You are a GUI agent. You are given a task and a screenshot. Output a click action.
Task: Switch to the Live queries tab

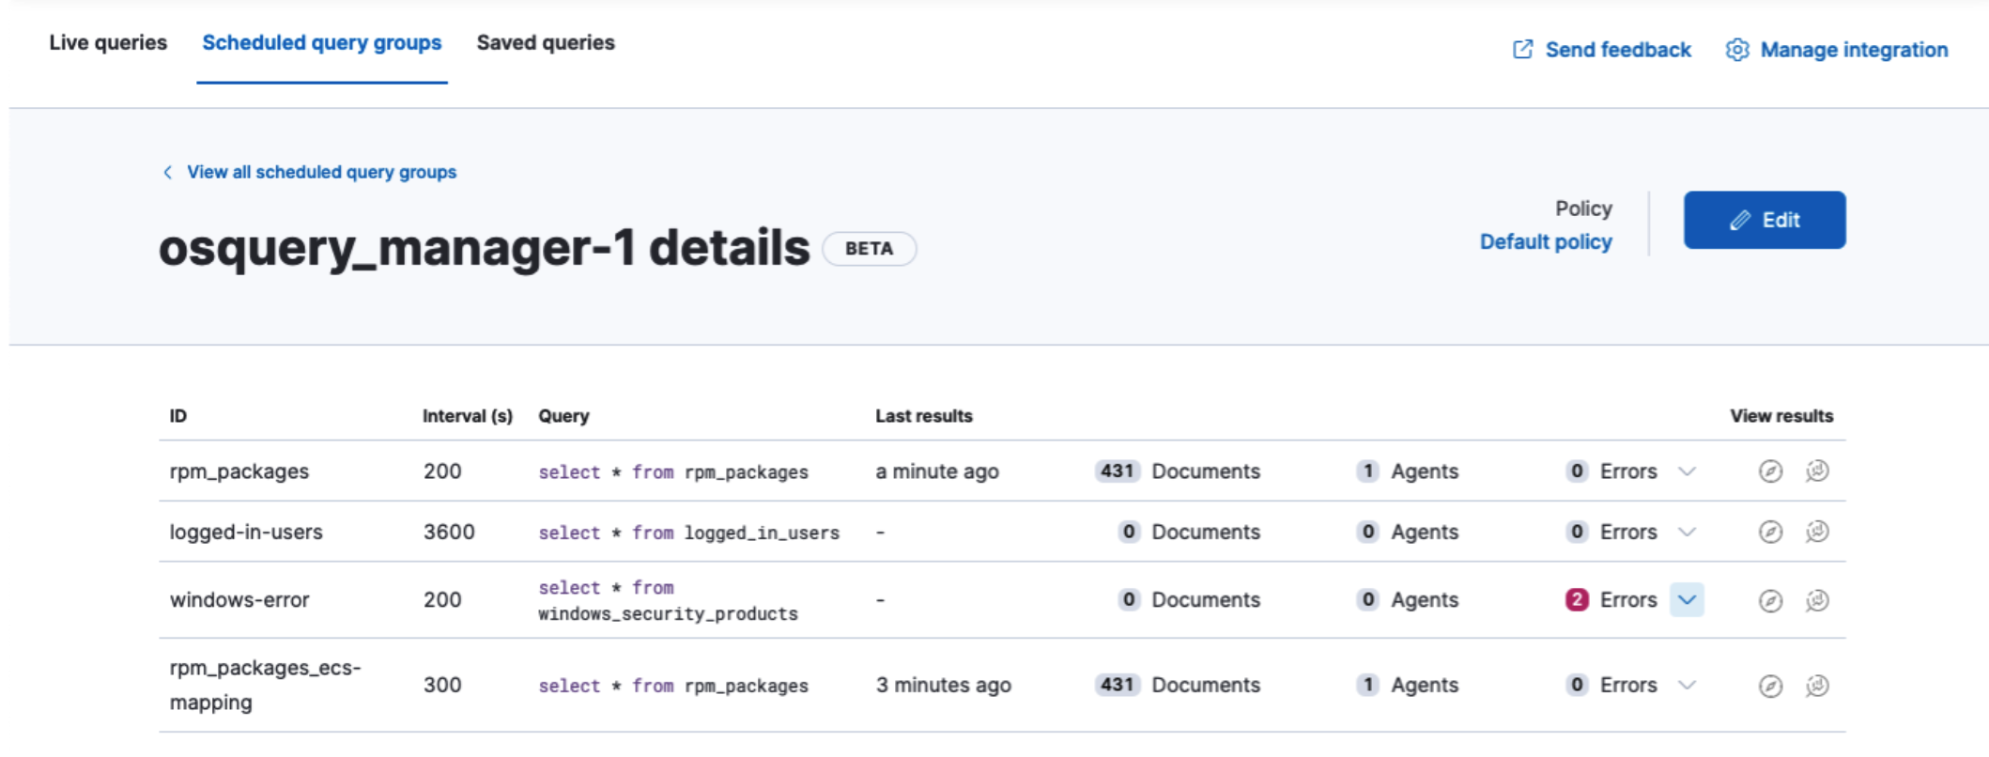pyautogui.click(x=108, y=43)
